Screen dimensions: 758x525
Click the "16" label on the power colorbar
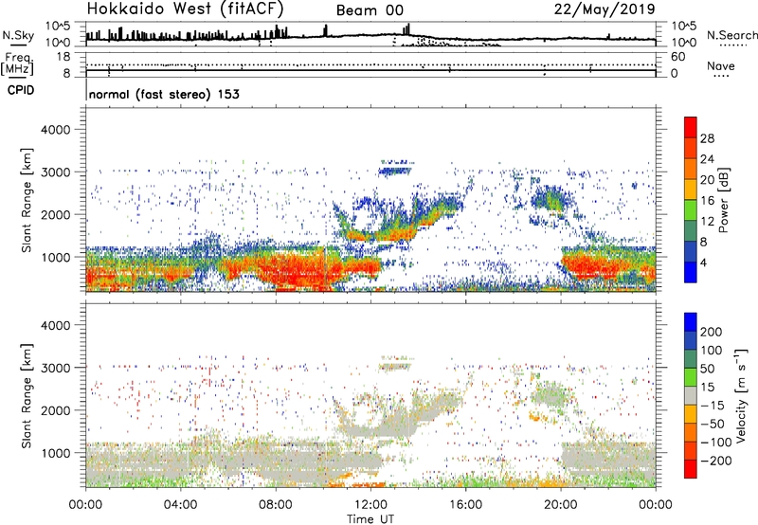[707, 201]
